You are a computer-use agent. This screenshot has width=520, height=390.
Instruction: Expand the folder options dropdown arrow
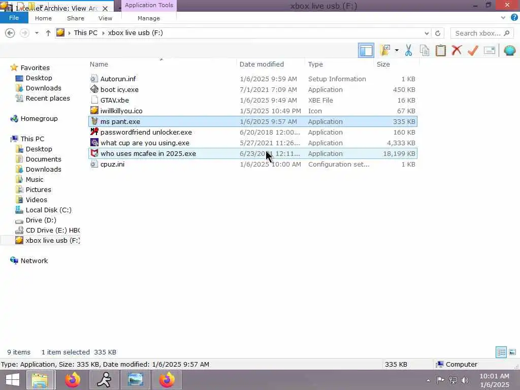click(397, 50)
